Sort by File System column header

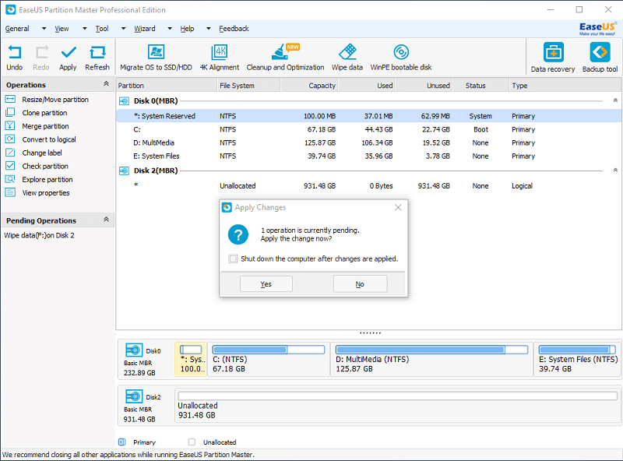pyautogui.click(x=249, y=86)
